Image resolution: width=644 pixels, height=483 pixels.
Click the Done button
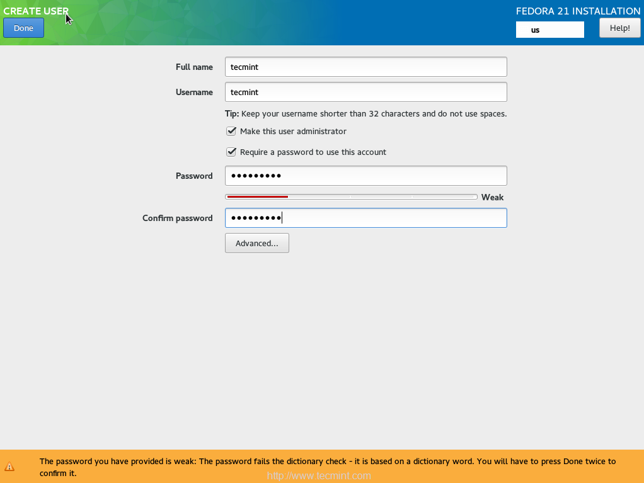(23, 28)
